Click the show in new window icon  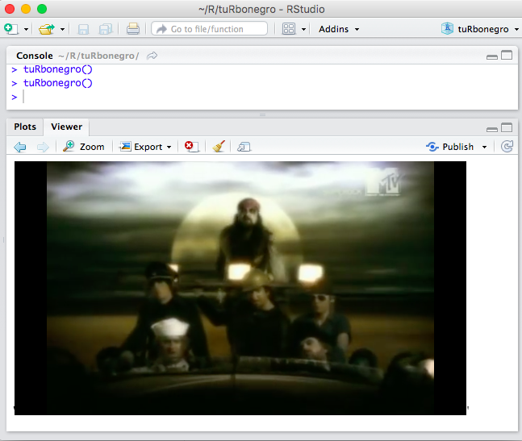pos(244,147)
